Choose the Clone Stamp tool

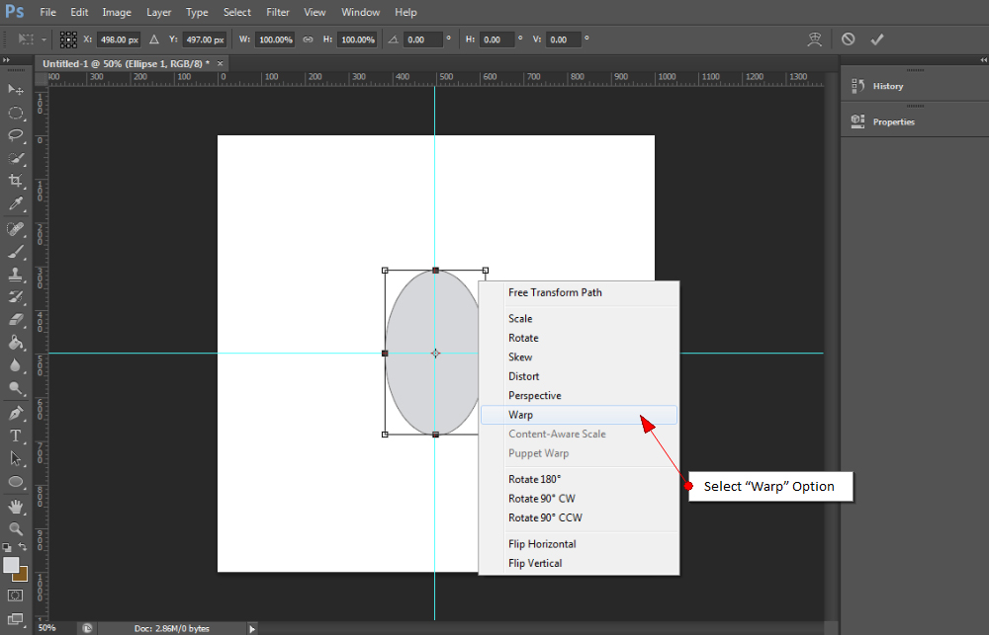coord(15,275)
